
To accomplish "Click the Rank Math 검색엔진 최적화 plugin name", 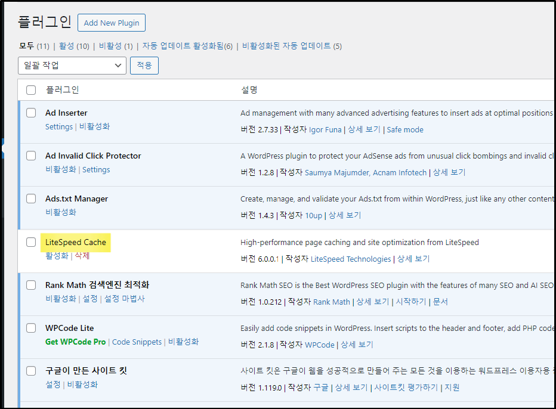I will pos(97,285).
